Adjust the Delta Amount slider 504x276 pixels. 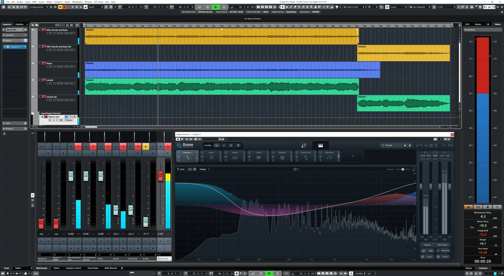coord(403,169)
